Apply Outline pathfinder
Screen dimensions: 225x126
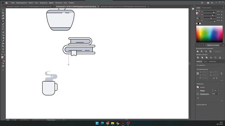pyautogui.click(x=215, y=57)
